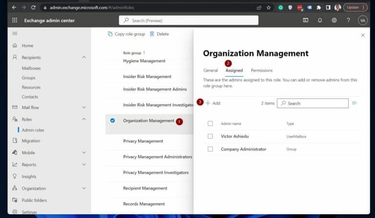Screen dimensions: 375x218
Task: Open Mailboxes under Recipients
Action: pyautogui.click(x=31, y=68)
